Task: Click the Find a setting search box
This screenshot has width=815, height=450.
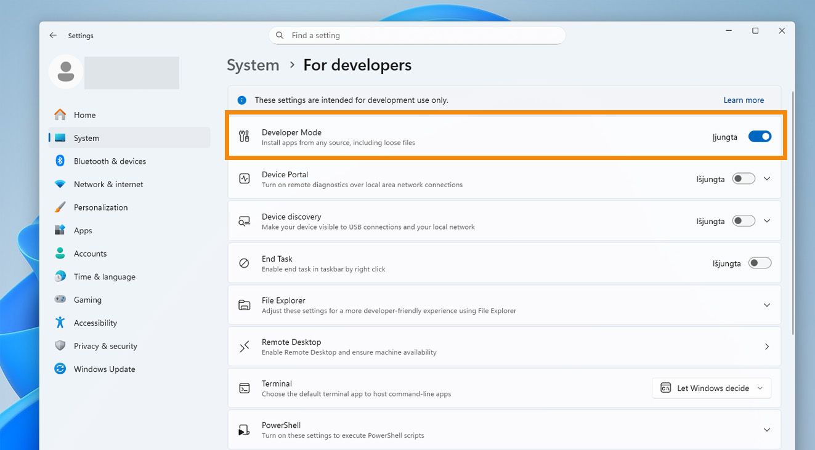Action: pyautogui.click(x=417, y=36)
